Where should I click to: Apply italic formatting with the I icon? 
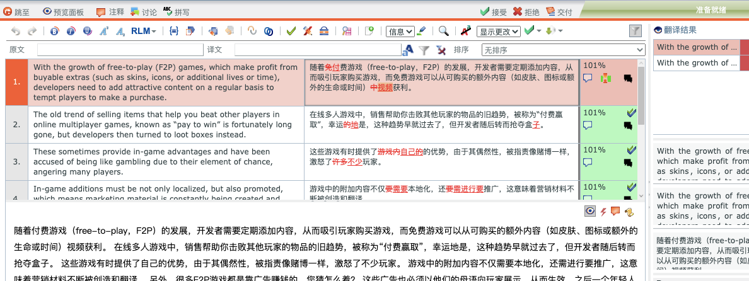pos(71,31)
